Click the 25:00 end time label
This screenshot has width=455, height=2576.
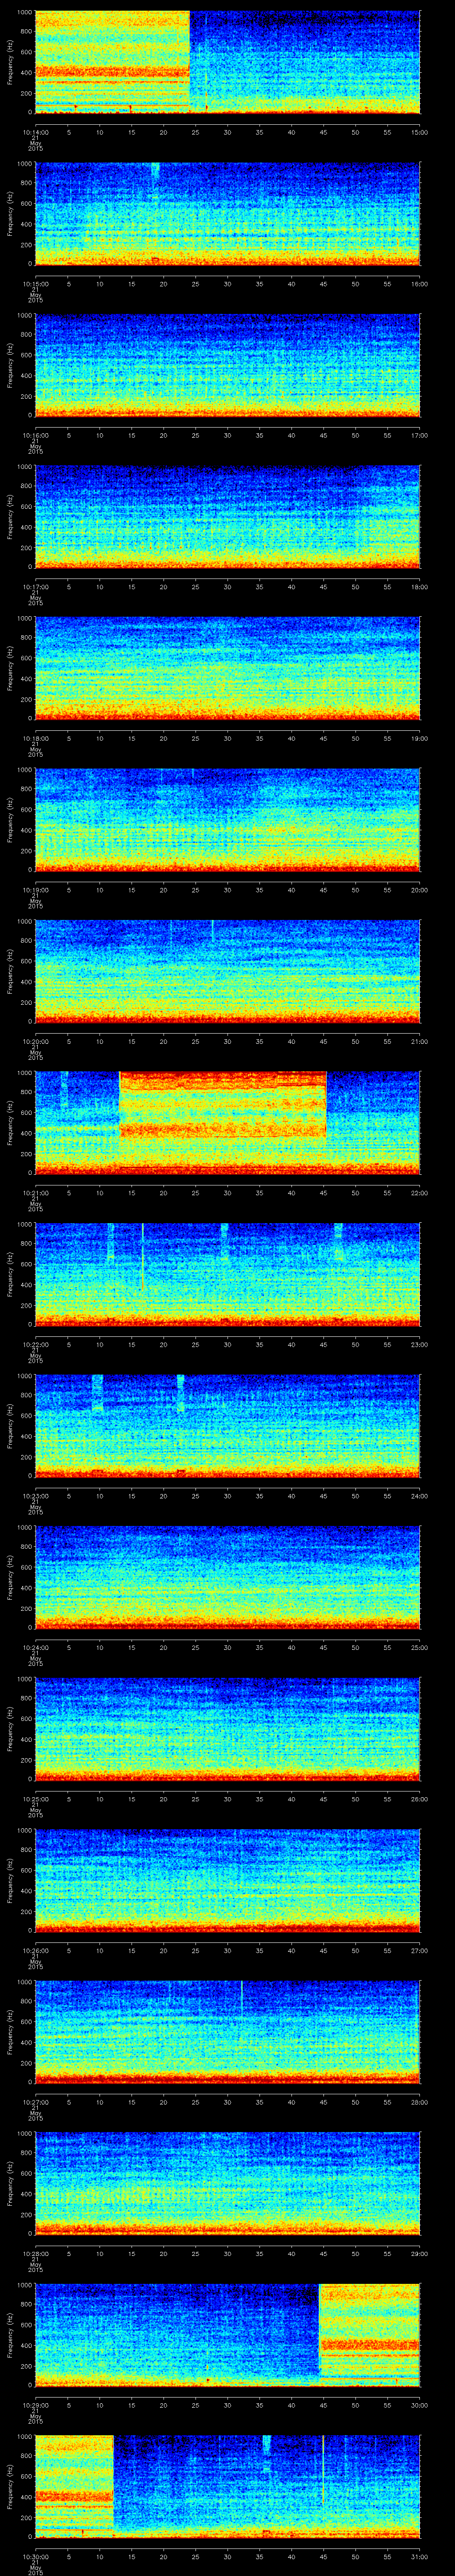[x=420, y=1647]
